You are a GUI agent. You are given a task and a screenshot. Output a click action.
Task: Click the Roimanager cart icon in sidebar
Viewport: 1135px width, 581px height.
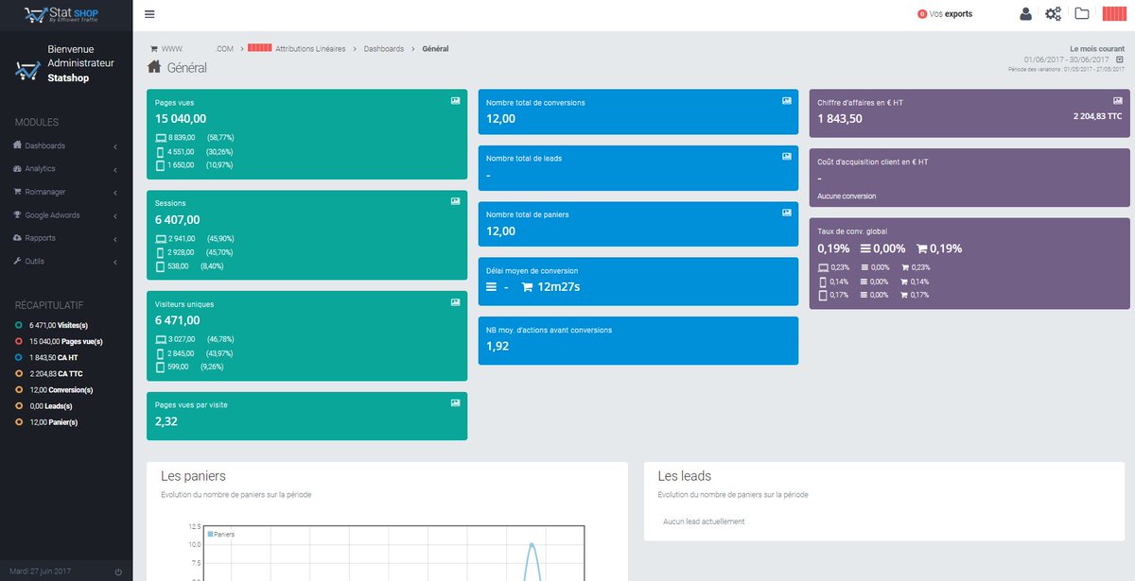17,192
